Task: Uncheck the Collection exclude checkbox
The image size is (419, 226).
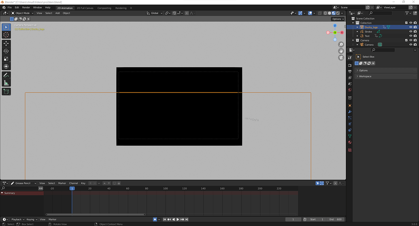Action: tap(406, 23)
